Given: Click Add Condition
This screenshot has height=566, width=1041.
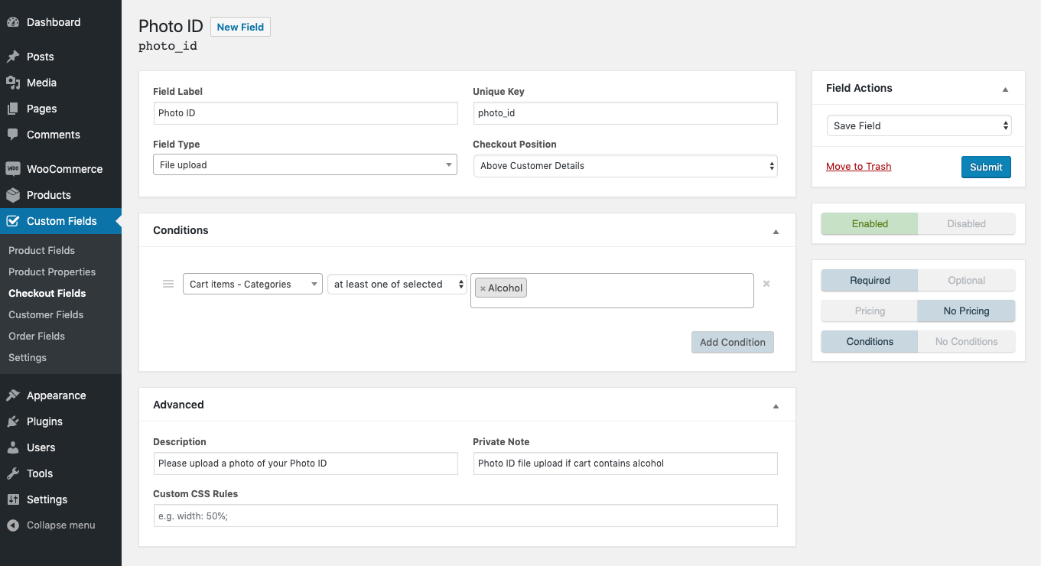Looking at the screenshot, I should pos(732,342).
